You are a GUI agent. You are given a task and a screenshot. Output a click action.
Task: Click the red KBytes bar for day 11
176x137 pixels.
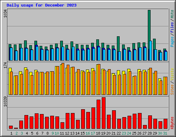click(62, 126)
